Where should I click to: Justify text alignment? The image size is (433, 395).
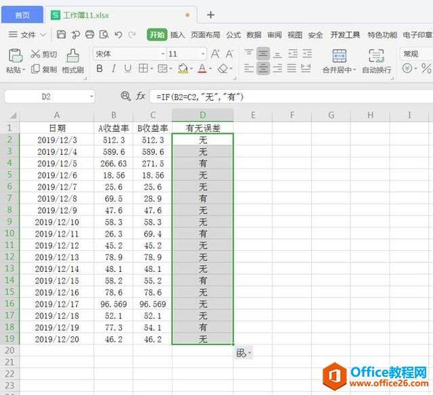click(292, 68)
